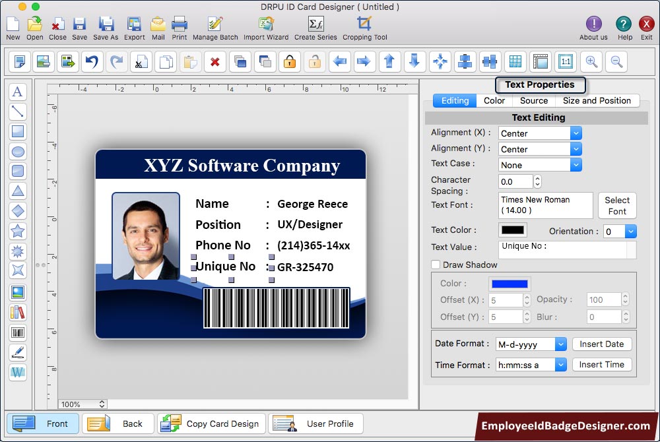This screenshot has height=442, width=660.
Task: Click the red Exit icon
Action: point(647,24)
